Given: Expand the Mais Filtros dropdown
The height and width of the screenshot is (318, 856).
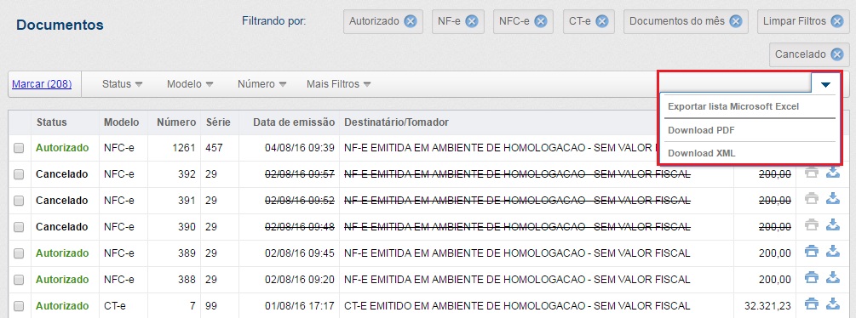Looking at the screenshot, I should click(338, 84).
